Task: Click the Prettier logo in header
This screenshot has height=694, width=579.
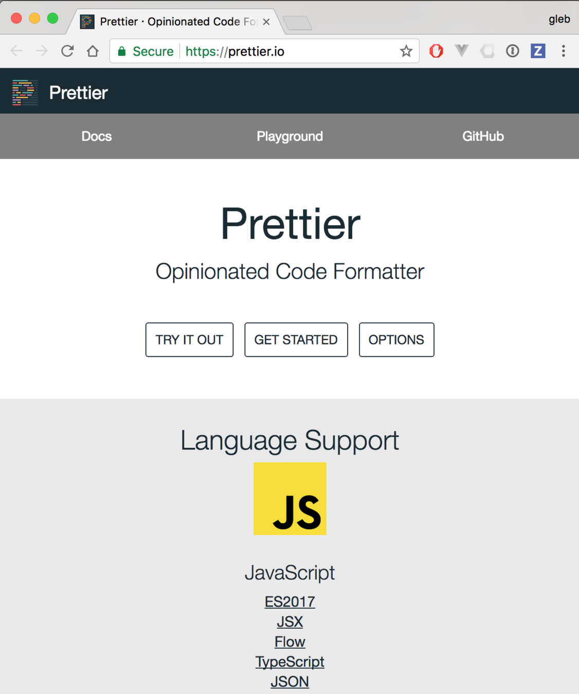Action: tap(25, 93)
